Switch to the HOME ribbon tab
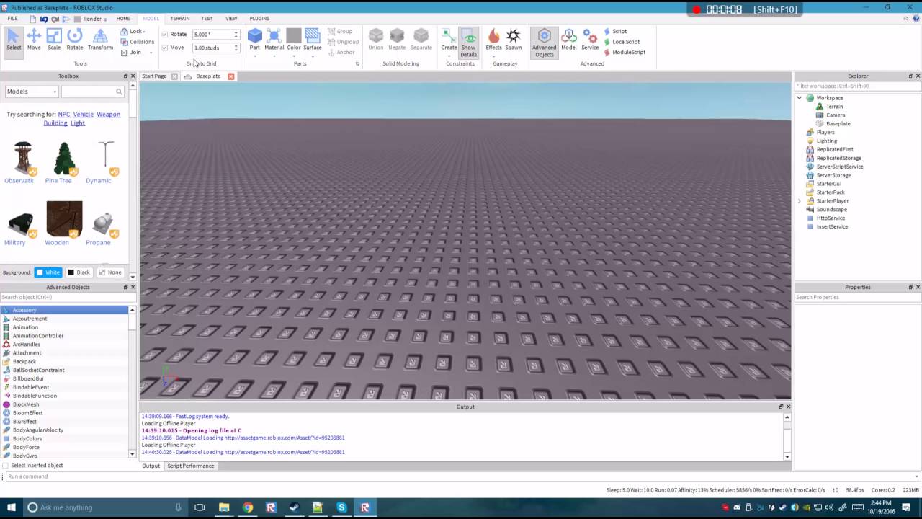 pyautogui.click(x=123, y=18)
